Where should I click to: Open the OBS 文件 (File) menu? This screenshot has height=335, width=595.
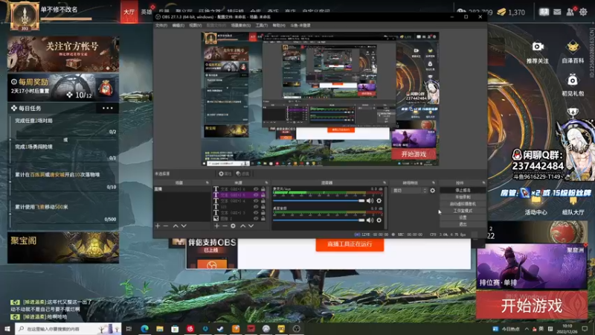click(161, 25)
